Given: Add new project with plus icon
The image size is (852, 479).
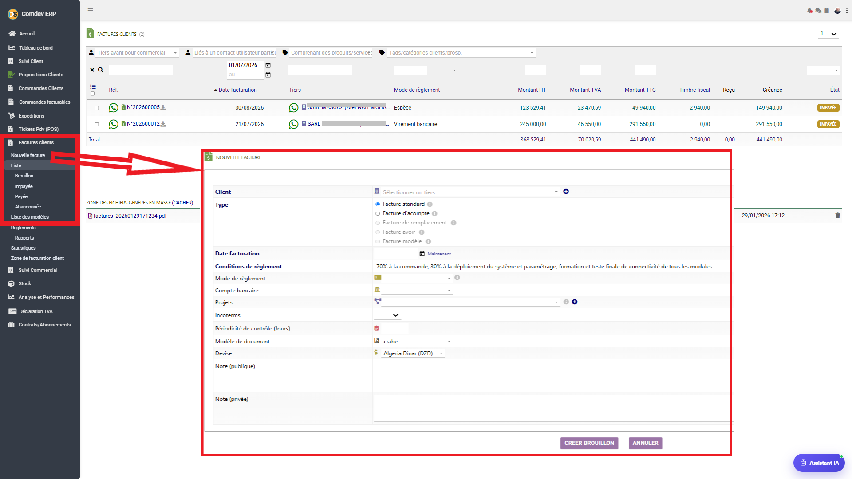Looking at the screenshot, I should point(575,302).
